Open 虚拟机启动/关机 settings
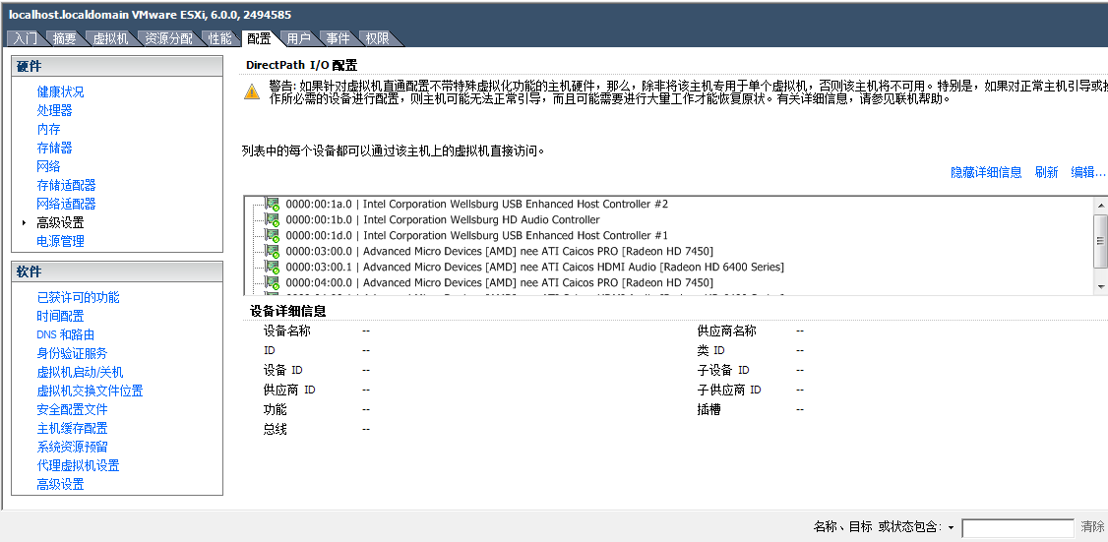This screenshot has width=1108, height=542. tap(80, 373)
